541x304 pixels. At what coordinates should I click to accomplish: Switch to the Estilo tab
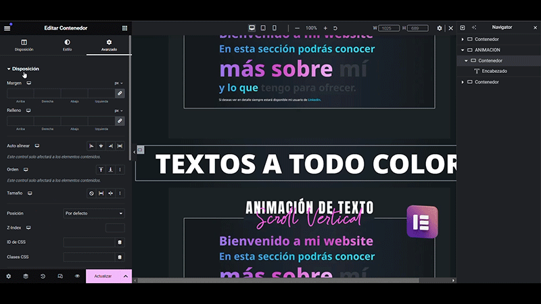(x=67, y=45)
